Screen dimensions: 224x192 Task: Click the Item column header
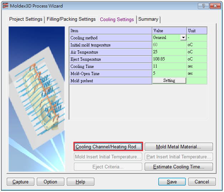tap(111, 31)
